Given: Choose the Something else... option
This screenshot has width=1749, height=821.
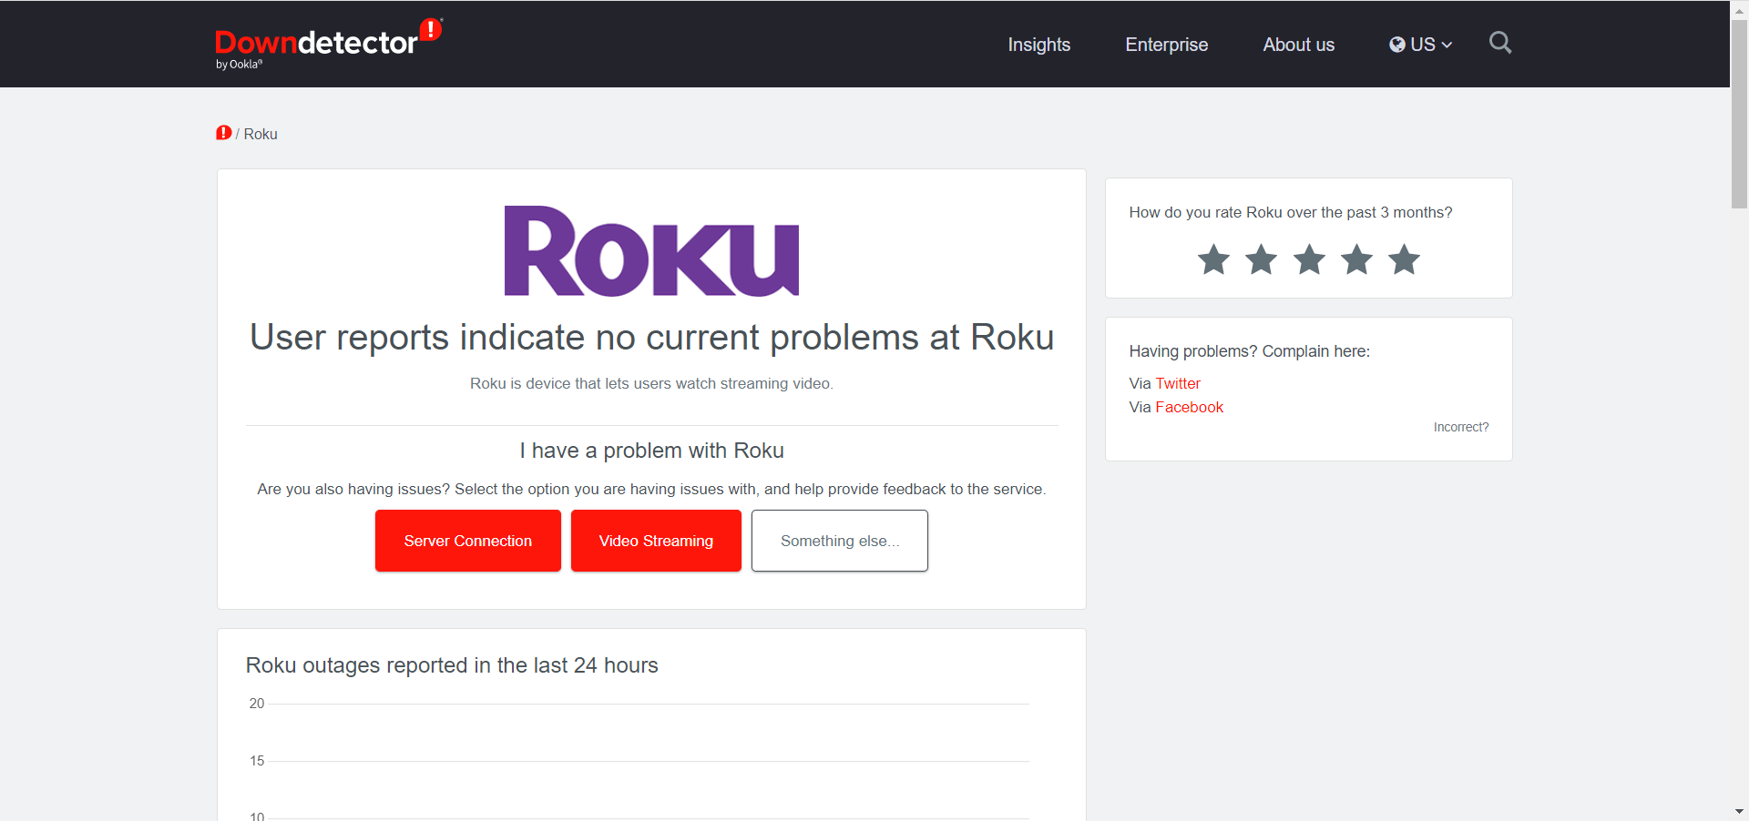Looking at the screenshot, I should 840,541.
